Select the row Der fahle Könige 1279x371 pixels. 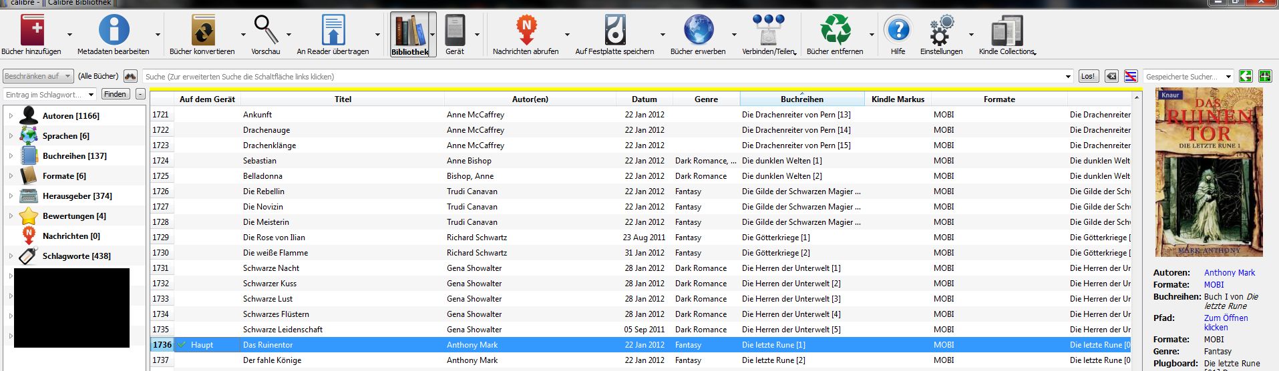641,360
